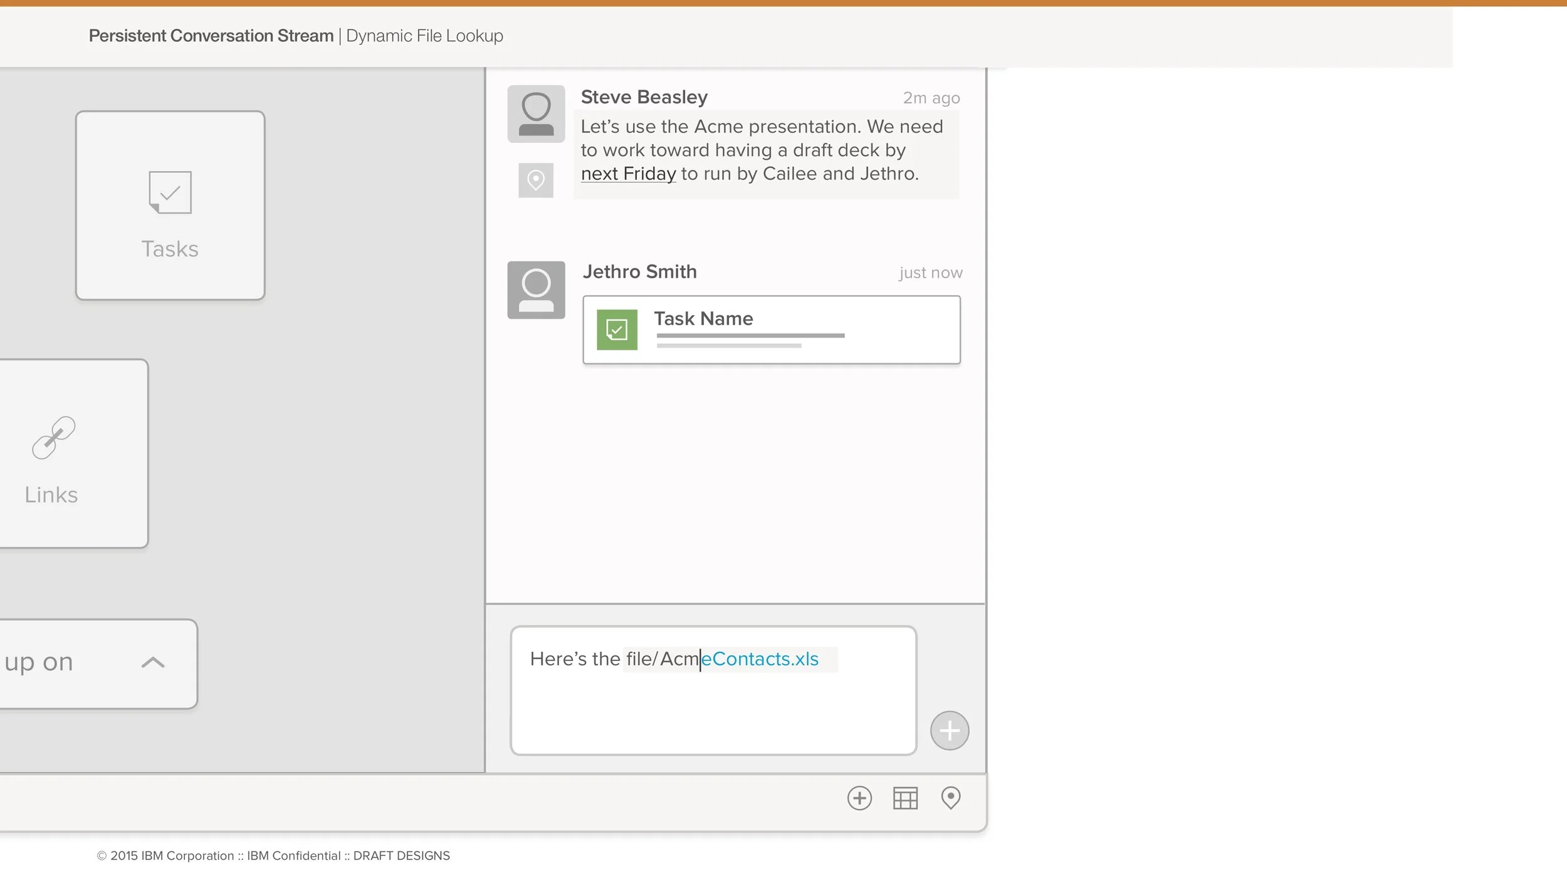This screenshot has width=1567, height=881.
Task: Click circled plus icon in bottom toolbar
Action: 859,798
